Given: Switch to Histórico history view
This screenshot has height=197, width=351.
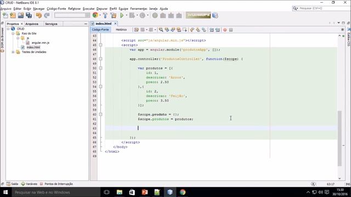Looking at the screenshot, I should coord(121,30).
